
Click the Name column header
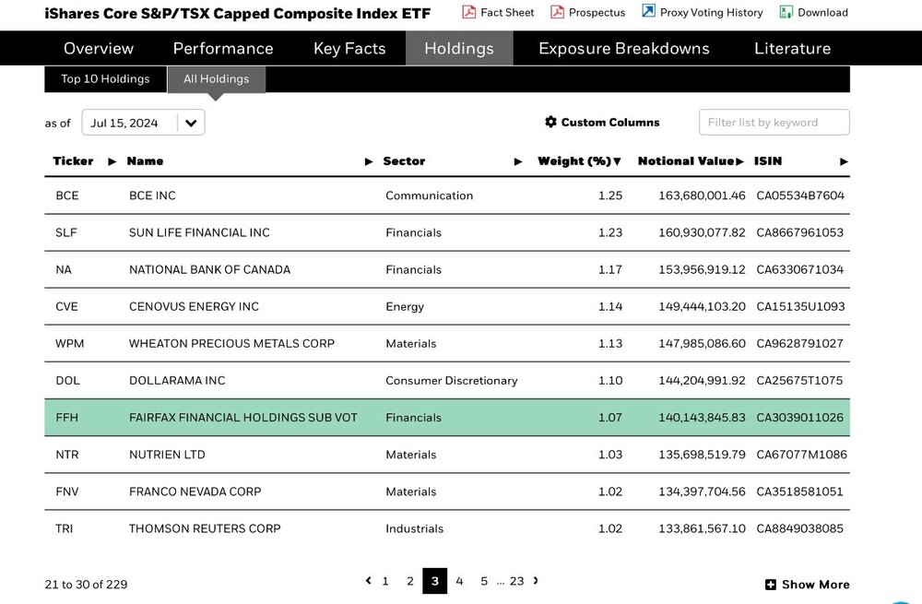[146, 161]
